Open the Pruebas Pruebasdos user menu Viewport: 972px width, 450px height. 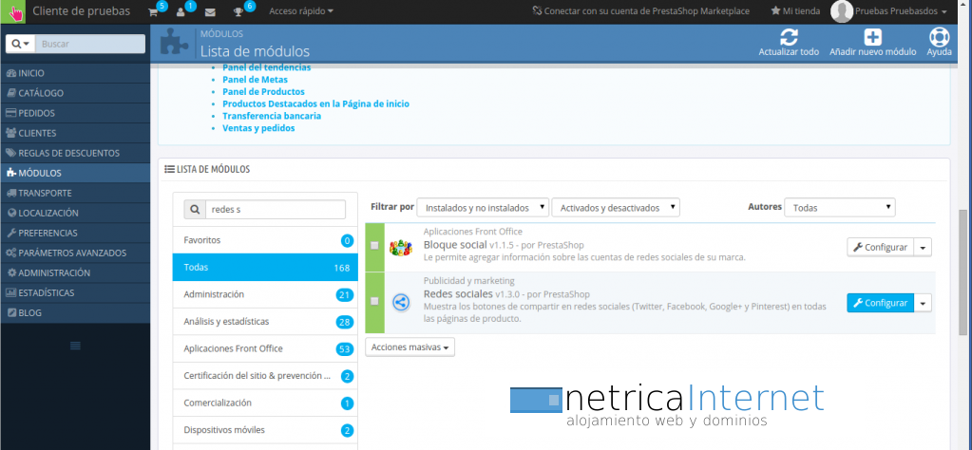[901, 11]
